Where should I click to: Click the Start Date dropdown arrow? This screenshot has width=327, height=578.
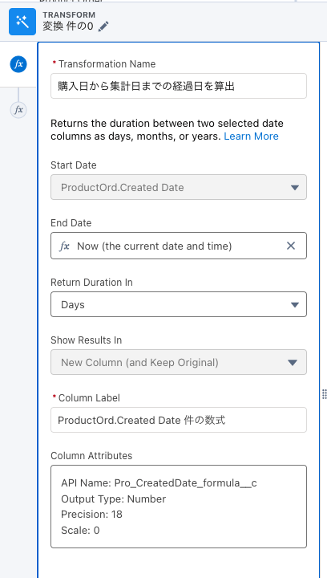click(x=294, y=188)
